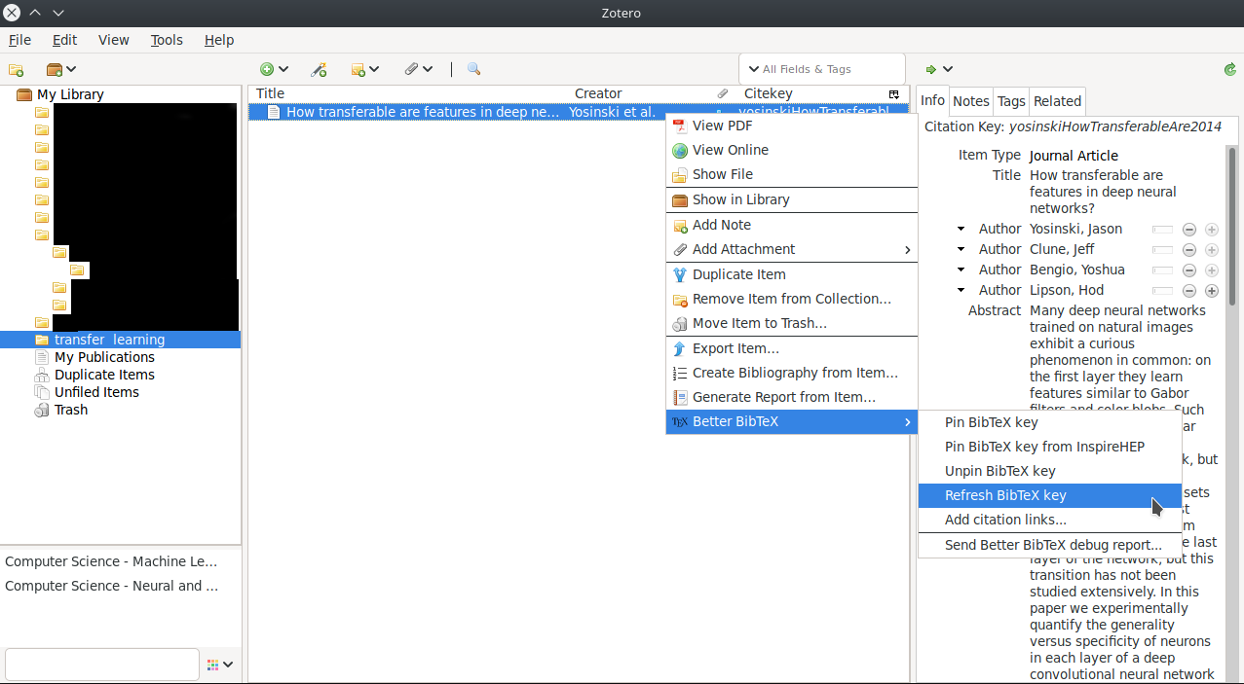
Task: Open the Help menu
Action: coord(219,40)
